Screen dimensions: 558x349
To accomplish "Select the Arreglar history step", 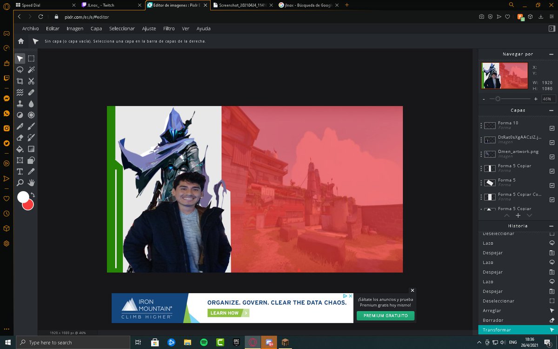I will (x=518, y=310).
